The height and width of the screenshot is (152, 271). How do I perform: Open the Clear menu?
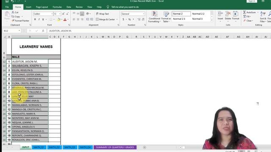tap(248, 21)
